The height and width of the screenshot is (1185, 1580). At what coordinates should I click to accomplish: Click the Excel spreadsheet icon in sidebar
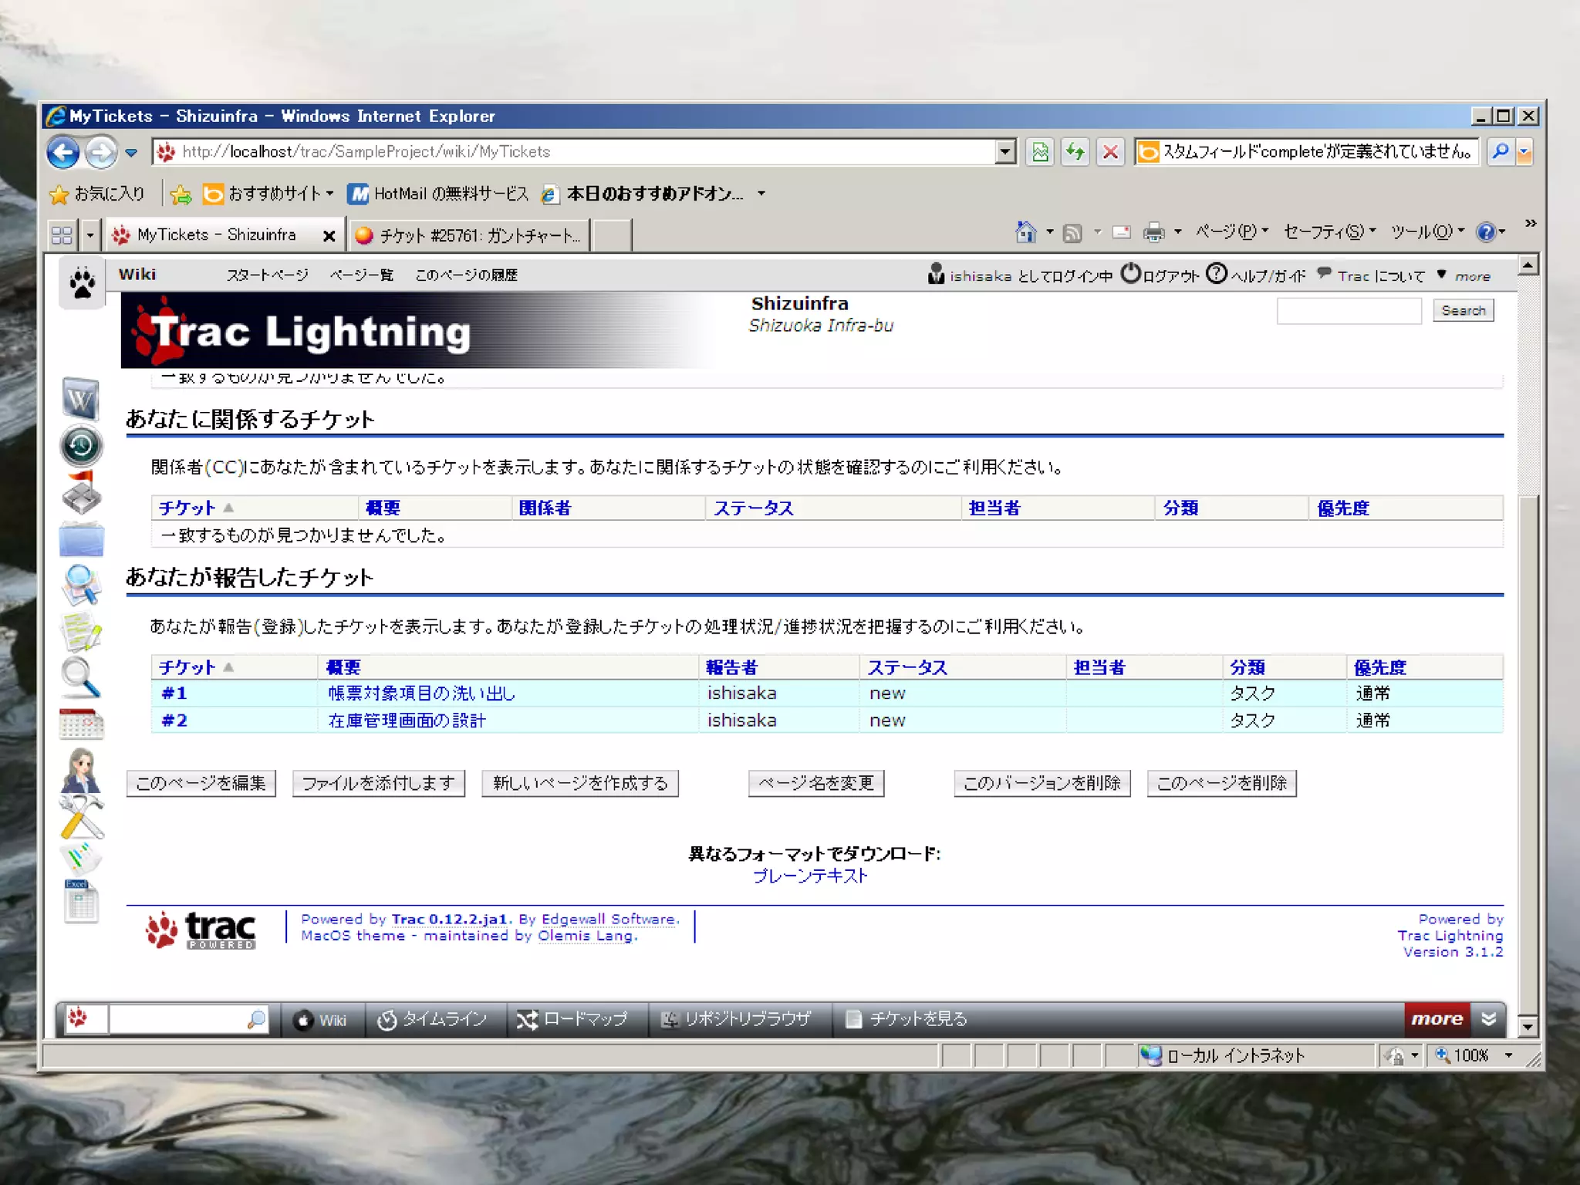tap(81, 901)
